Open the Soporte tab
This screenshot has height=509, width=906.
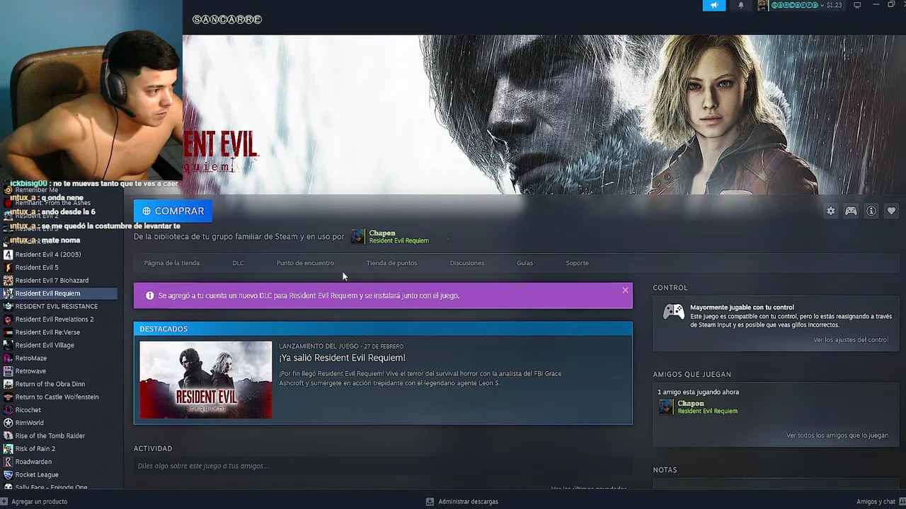[x=577, y=263]
